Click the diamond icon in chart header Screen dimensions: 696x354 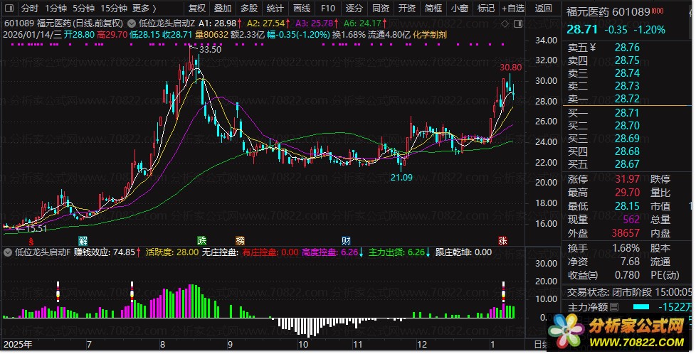[505, 23]
